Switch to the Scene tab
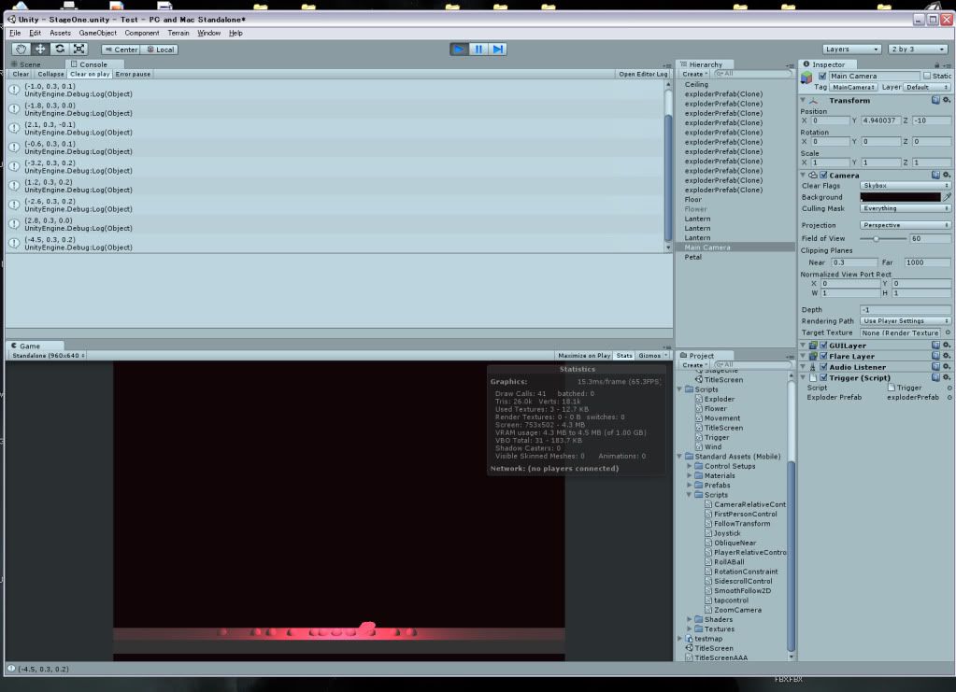 point(25,64)
